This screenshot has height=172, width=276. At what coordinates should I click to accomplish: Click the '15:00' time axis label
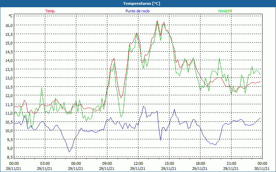(x=169, y=164)
